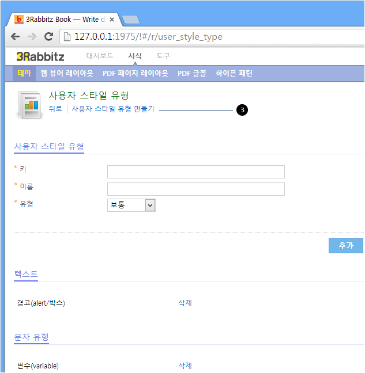This screenshot has width=365, height=373.
Task: Click the 텍스트 section heading
Action: coord(26,274)
